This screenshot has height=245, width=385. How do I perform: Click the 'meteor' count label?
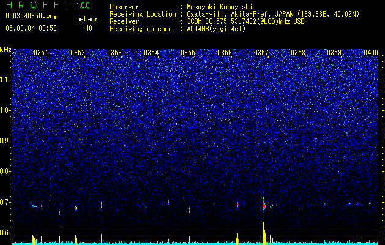click(87, 19)
